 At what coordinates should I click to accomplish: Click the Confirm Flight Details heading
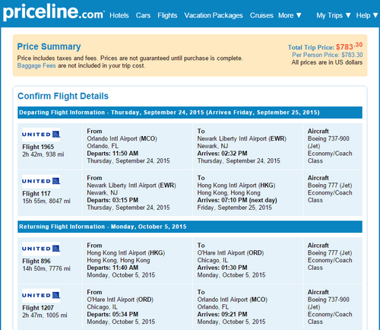pyautogui.click(x=63, y=96)
